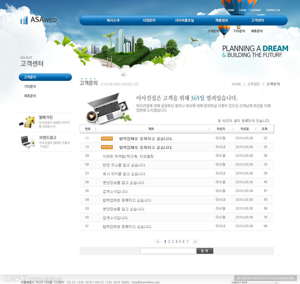The height and width of the screenshot is (284, 300).
Task: Open post 11 협력업체로 등록하고 싶습니다
Action: pyautogui.click(x=146, y=139)
